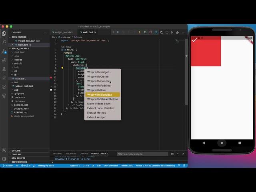256x192 pixels.
Task: Open the Manage gear icon
Action: [4, 158]
